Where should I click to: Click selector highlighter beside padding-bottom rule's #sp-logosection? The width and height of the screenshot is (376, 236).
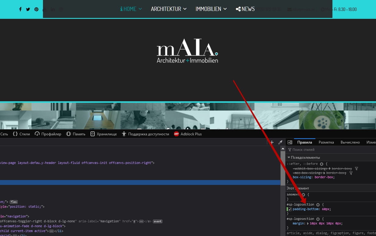(318, 205)
